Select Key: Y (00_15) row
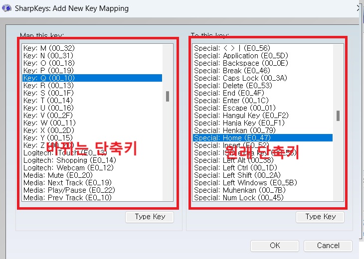This screenshot has width=364, height=259. pyautogui.click(x=92, y=138)
